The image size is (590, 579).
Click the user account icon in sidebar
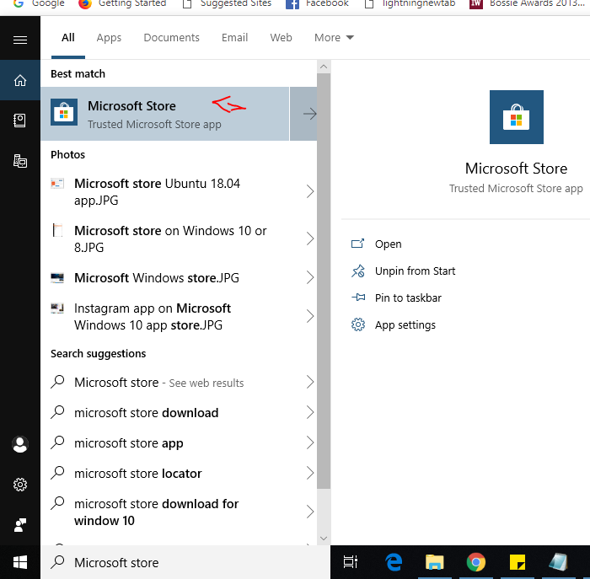click(x=20, y=444)
